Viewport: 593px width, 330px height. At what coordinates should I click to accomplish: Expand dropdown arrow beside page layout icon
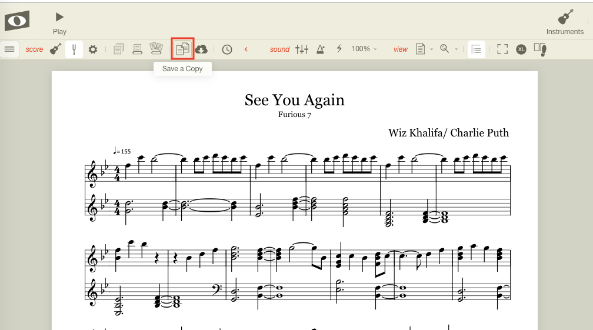(432, 49)
